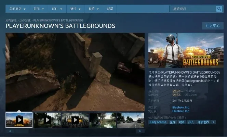Select the 射击 tag
This screenshot has width=227, height=137.
coord(182,122)
